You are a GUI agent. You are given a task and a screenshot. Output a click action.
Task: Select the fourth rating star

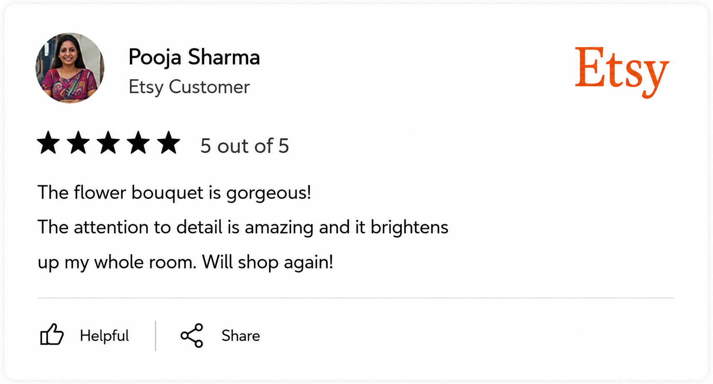(x=139, y=143)
